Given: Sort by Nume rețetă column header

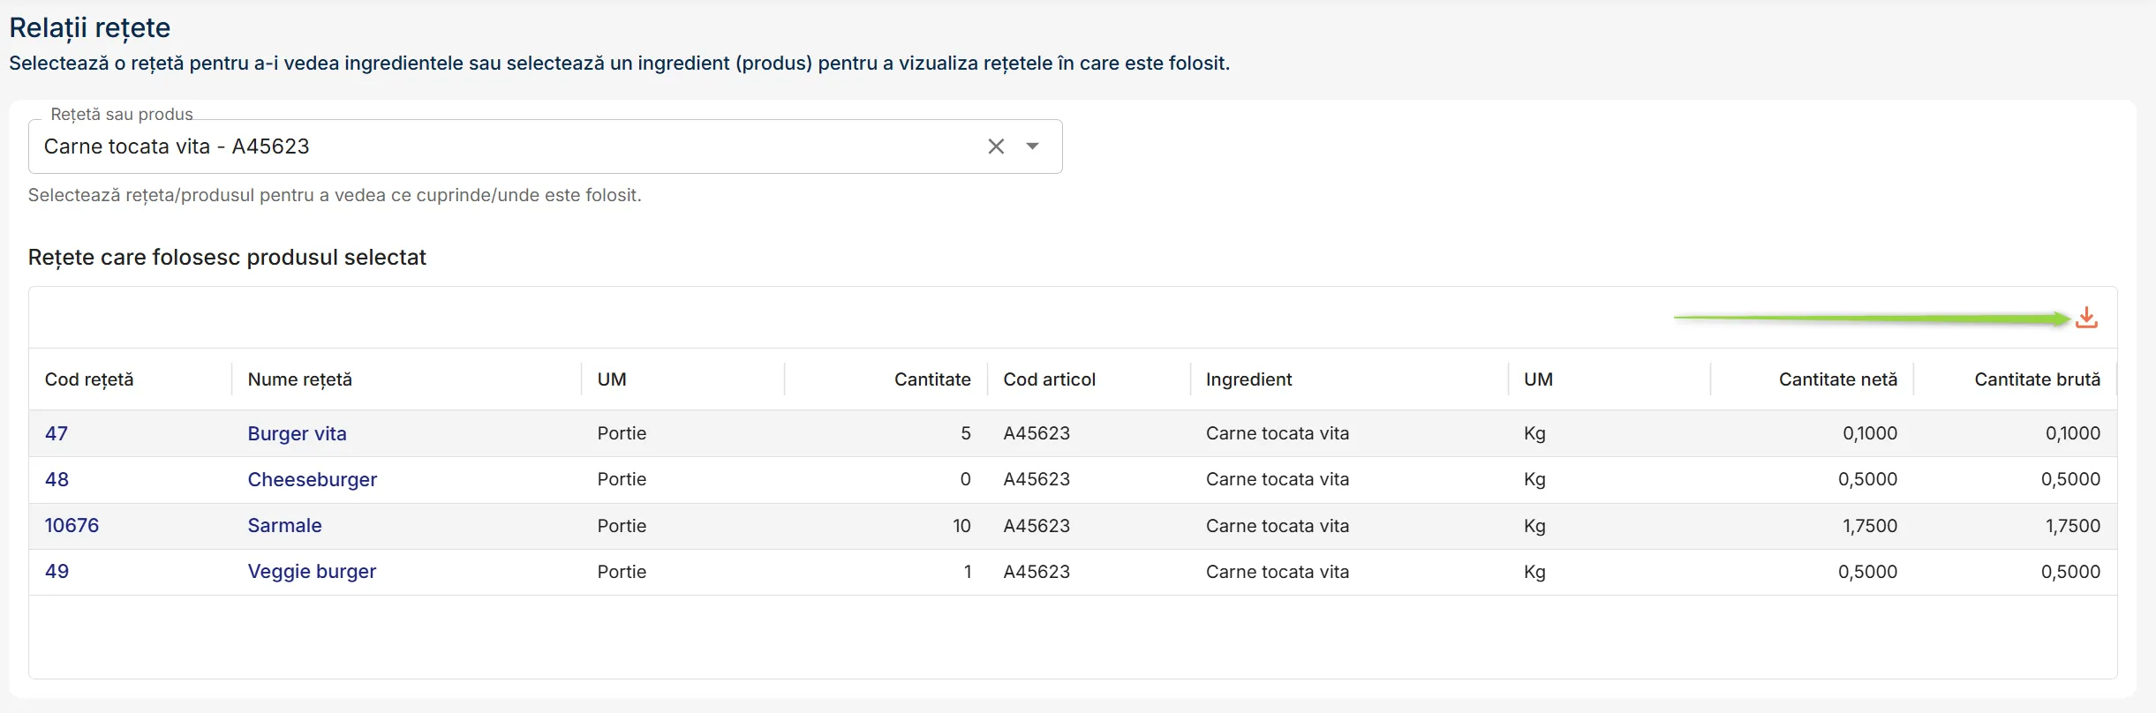Looking at the screenshot, I should tap(300, 379).
